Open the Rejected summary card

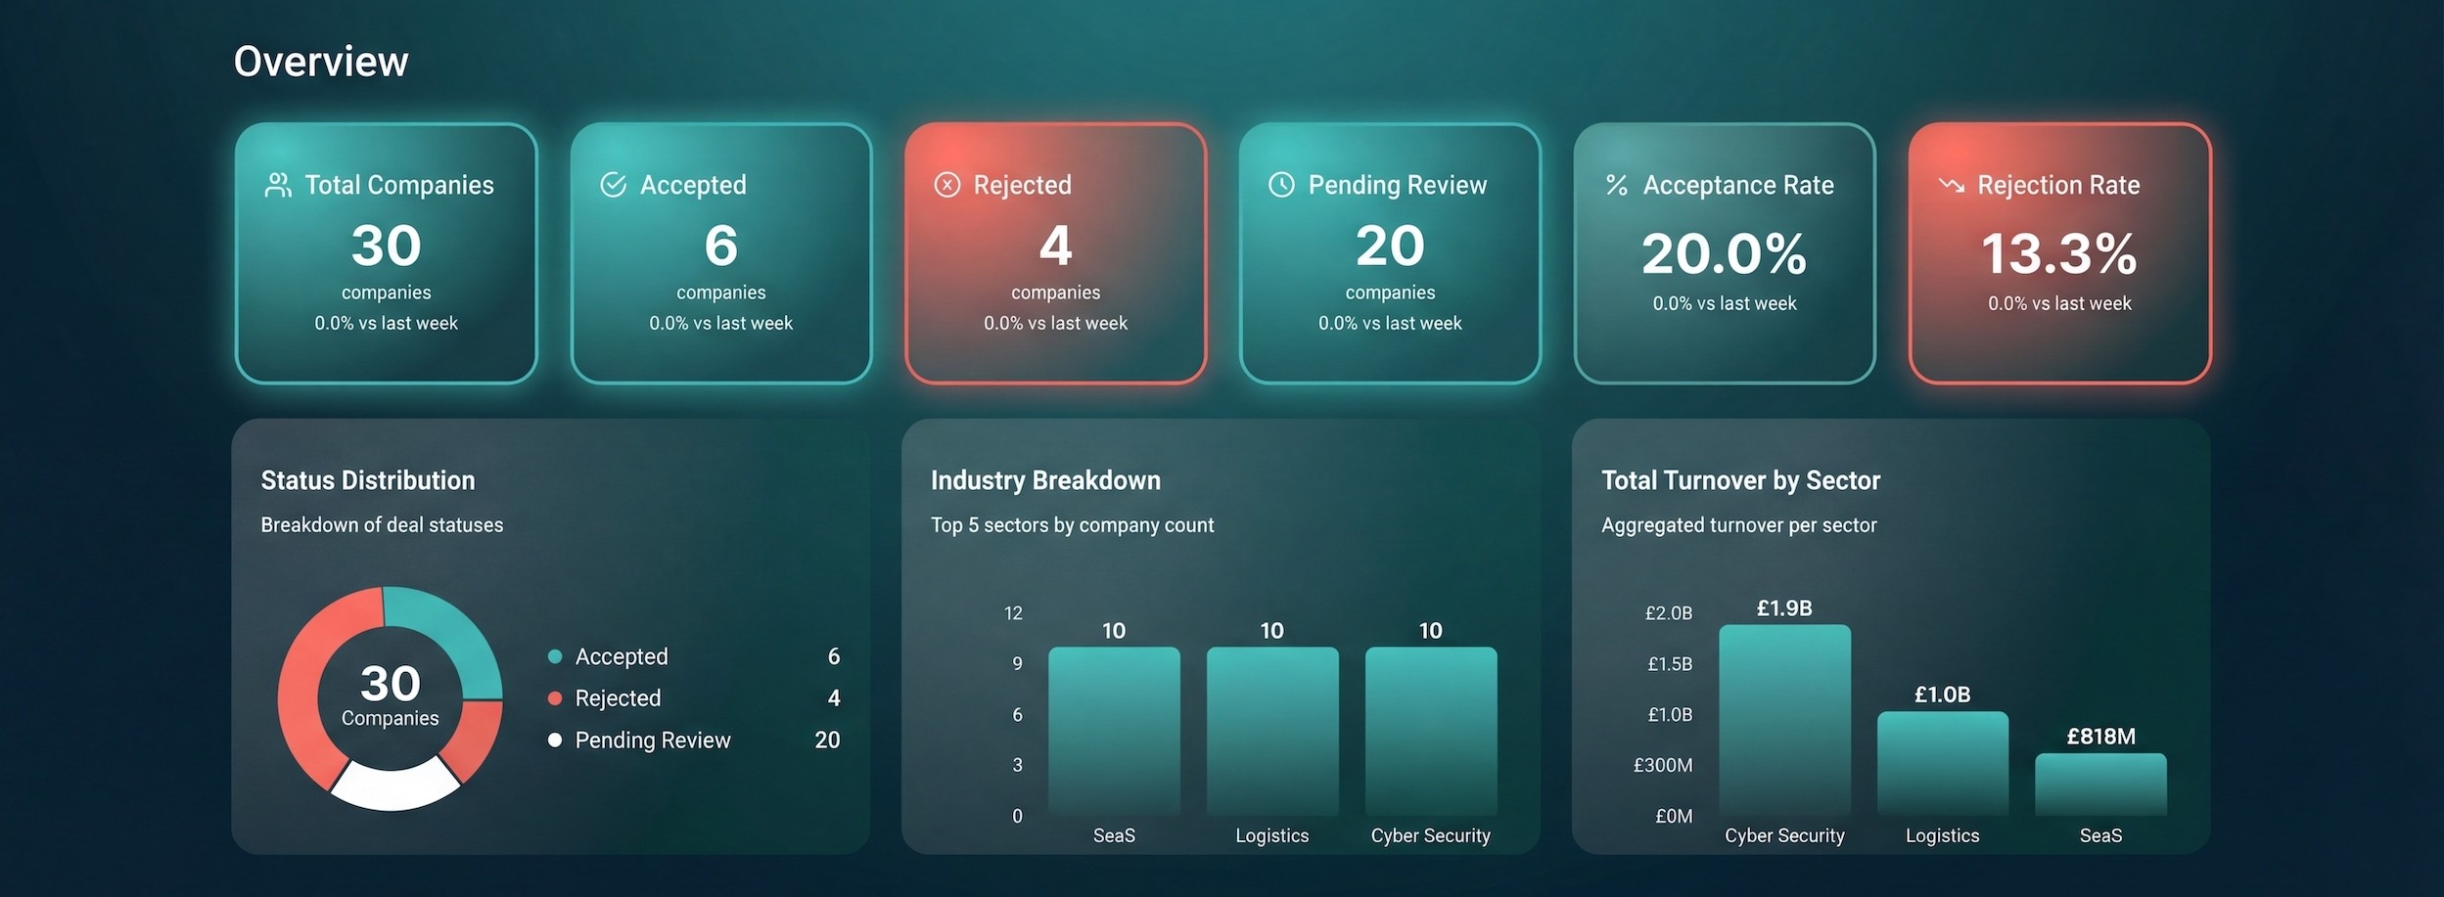coord(1056,252)
